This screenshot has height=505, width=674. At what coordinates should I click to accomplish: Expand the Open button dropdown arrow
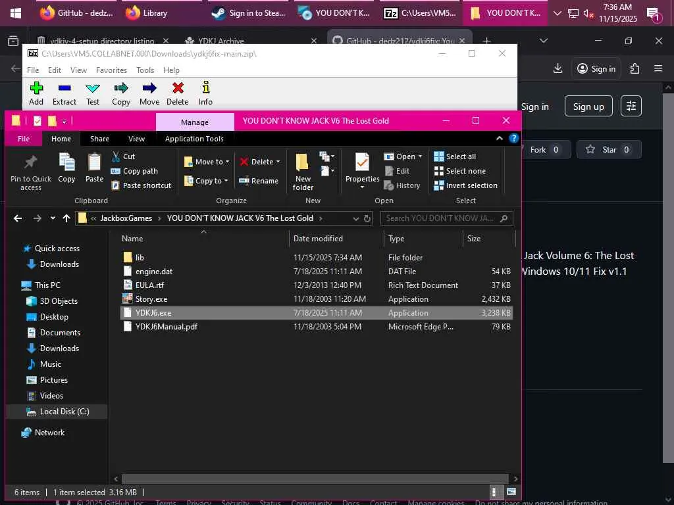point(420,156)
